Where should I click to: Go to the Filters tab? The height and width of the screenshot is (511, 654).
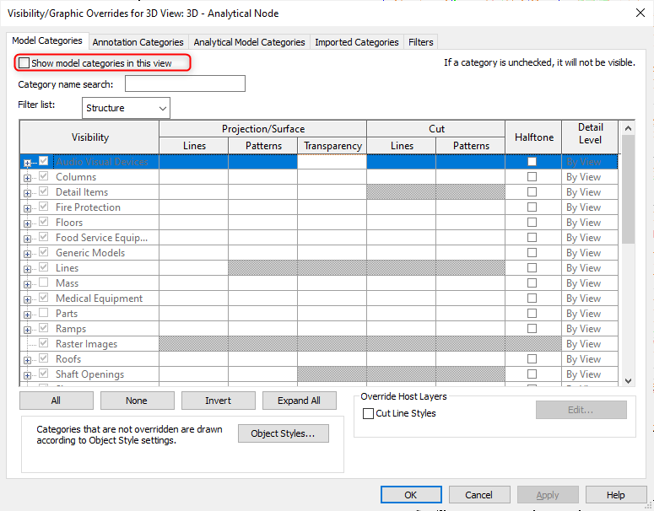pos(420,42)
